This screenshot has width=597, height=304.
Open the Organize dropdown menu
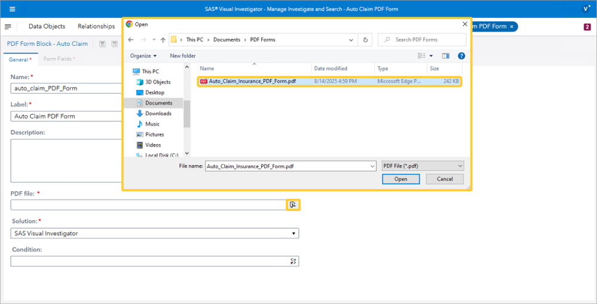pos(143,56)
